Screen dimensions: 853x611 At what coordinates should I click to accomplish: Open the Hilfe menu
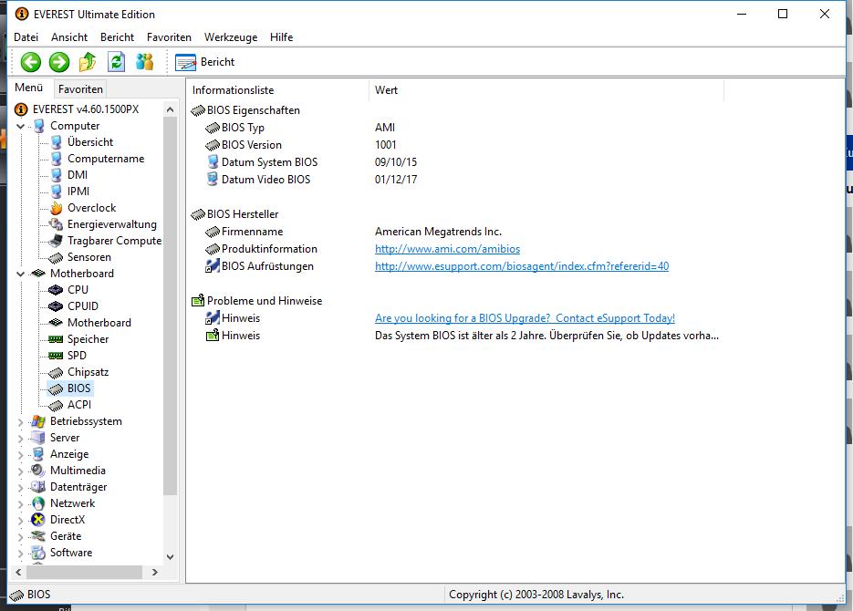281,37
